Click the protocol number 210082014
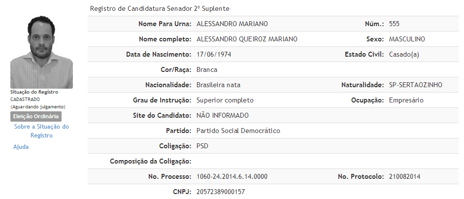Image resolution: width=464 pixels, height=199 pixels. (404, 176)
